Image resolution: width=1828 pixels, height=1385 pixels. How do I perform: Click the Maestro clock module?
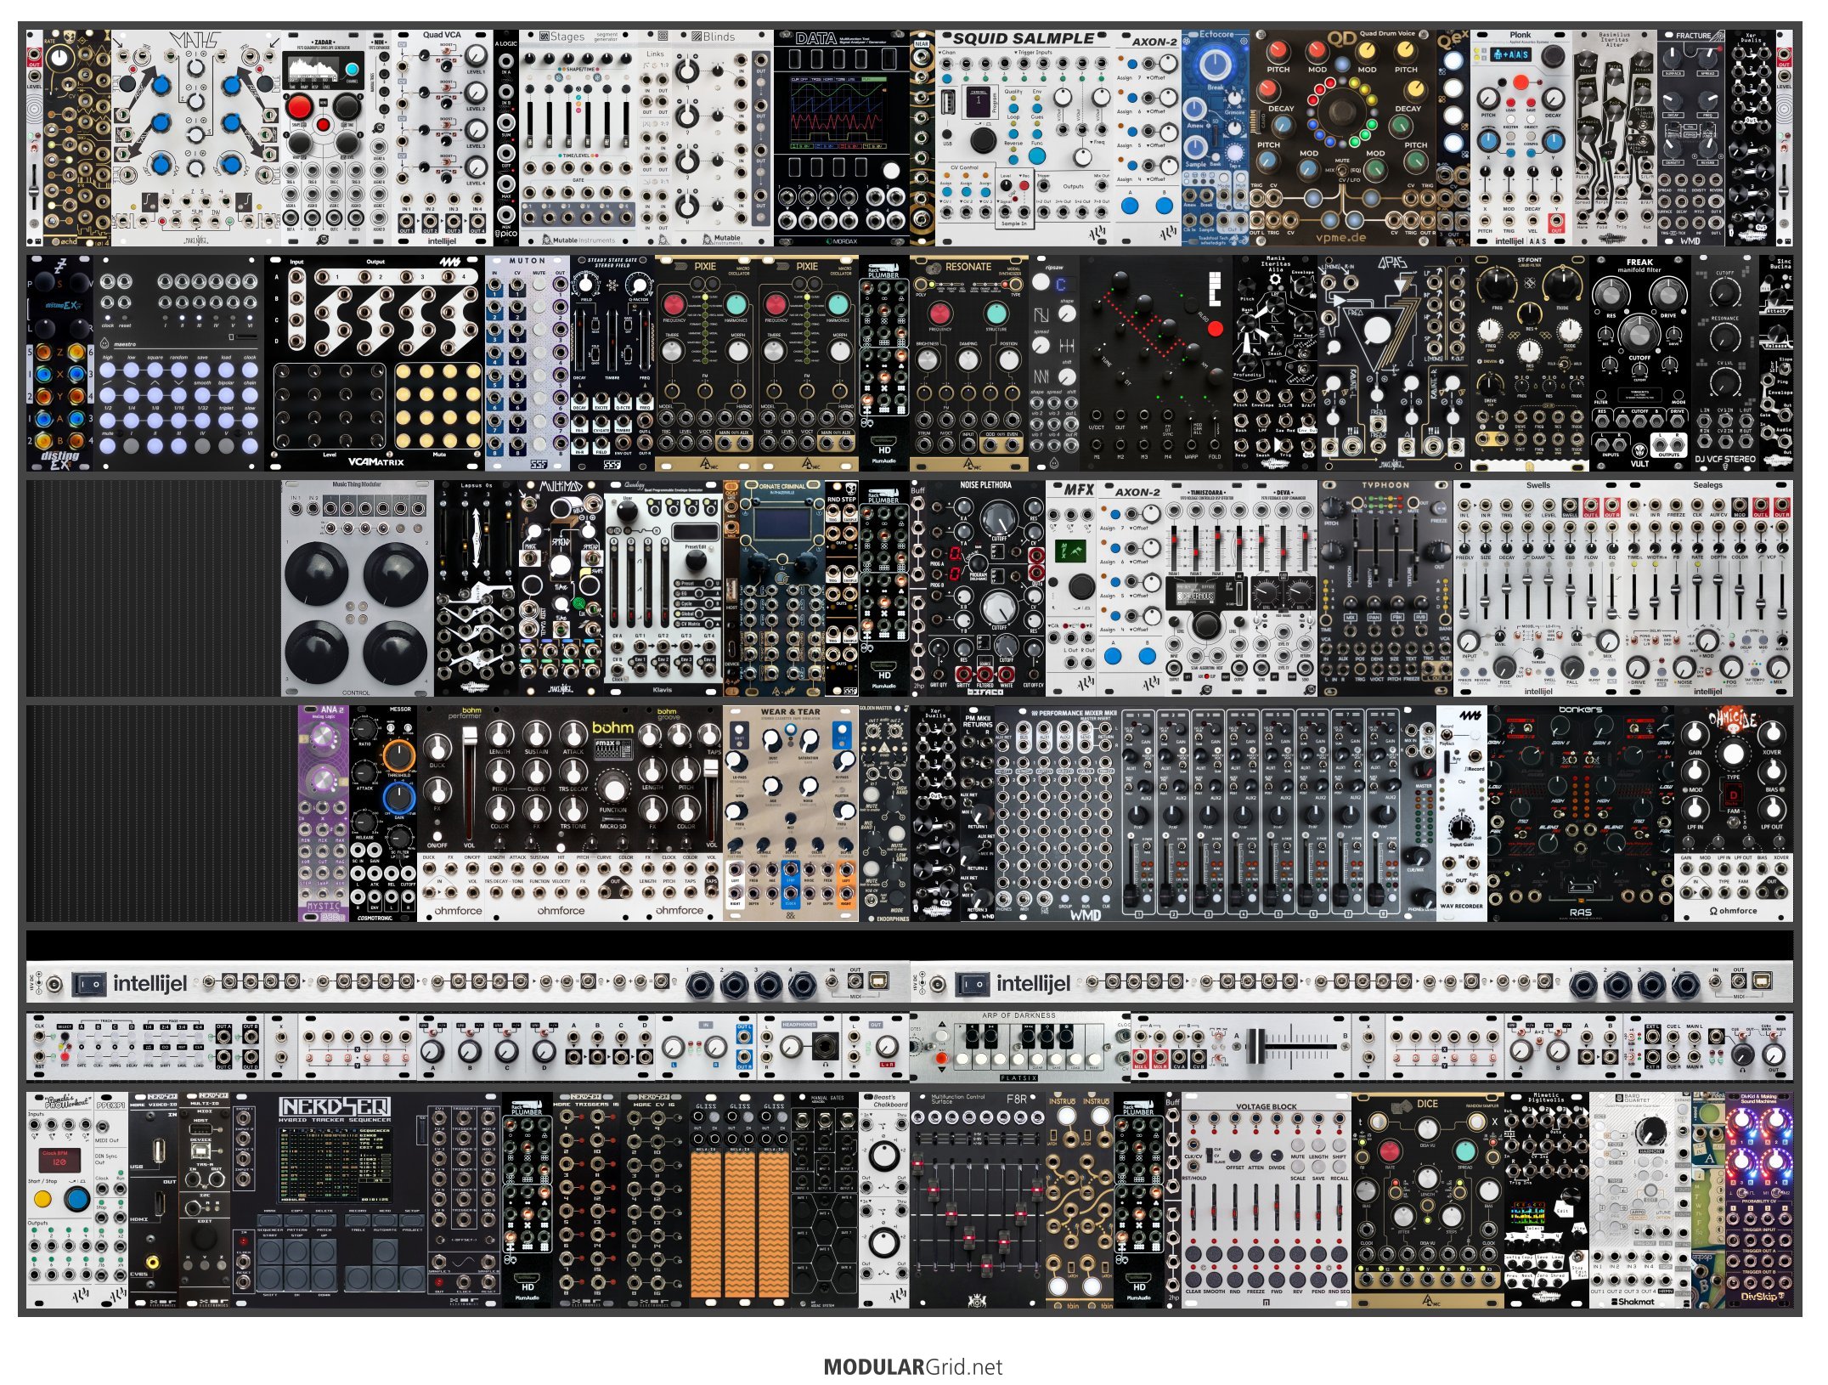(178, 363)
